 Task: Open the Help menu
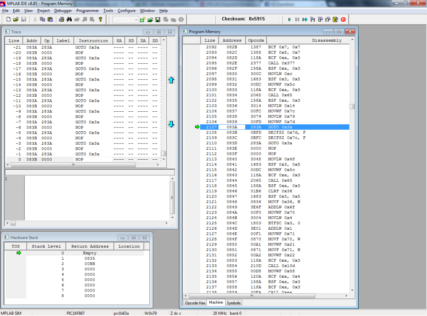coord(163,10)
